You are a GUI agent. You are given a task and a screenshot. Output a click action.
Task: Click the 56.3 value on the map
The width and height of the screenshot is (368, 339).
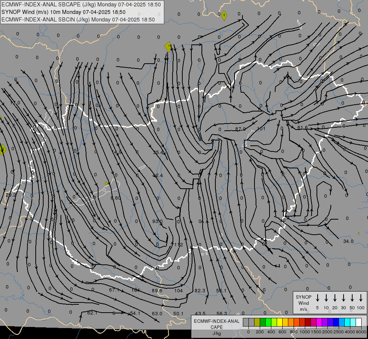(x=222, y=314)
